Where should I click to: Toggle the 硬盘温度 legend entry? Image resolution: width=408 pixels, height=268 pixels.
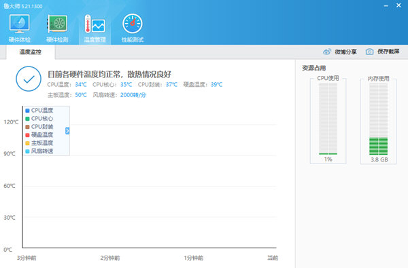click(39, 135)
